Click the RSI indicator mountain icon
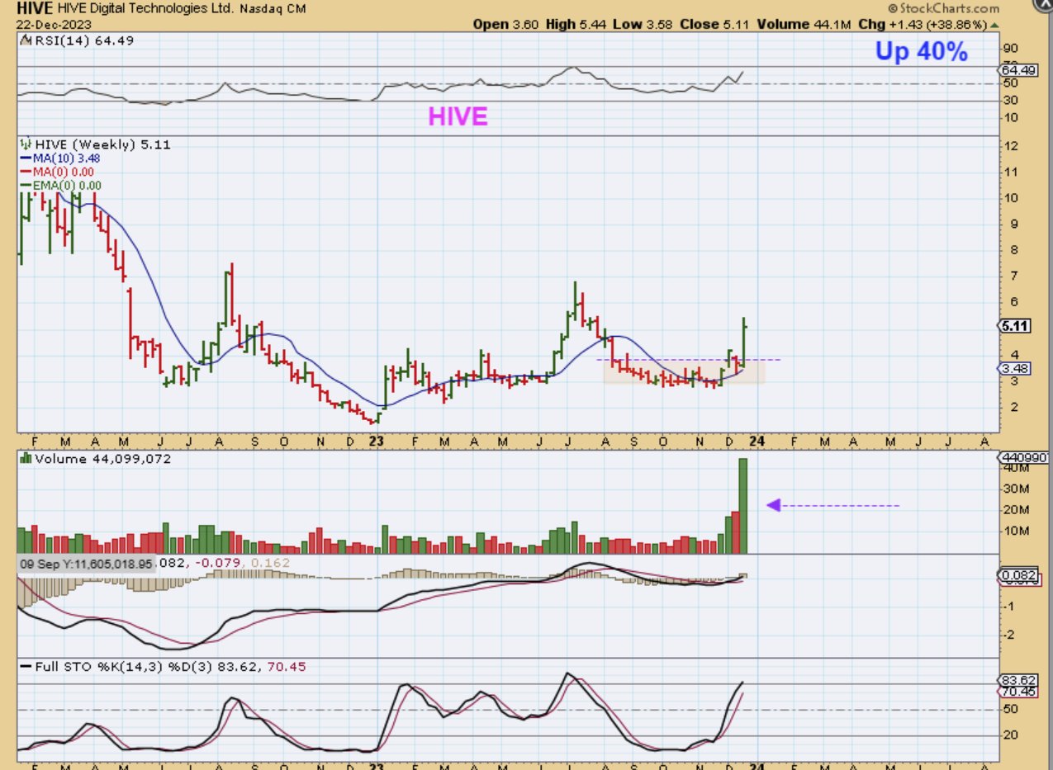The height and width of the screenshot is (770, 1053). click(24, 40)
